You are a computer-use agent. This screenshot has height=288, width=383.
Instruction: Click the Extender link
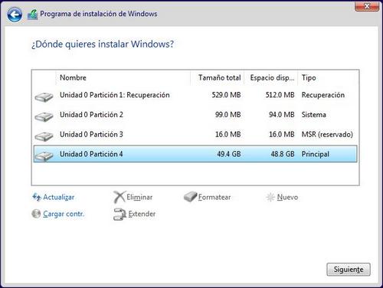click(142, 214)
